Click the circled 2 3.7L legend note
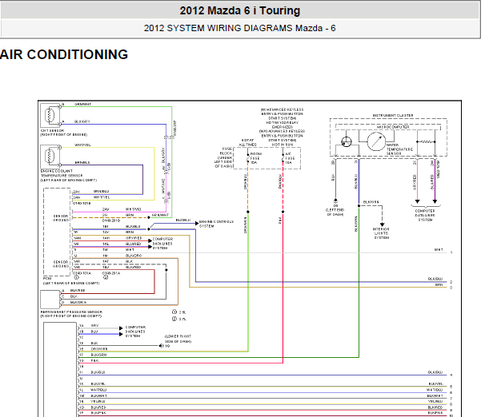The image size is (485, 417). click(179, 319)
